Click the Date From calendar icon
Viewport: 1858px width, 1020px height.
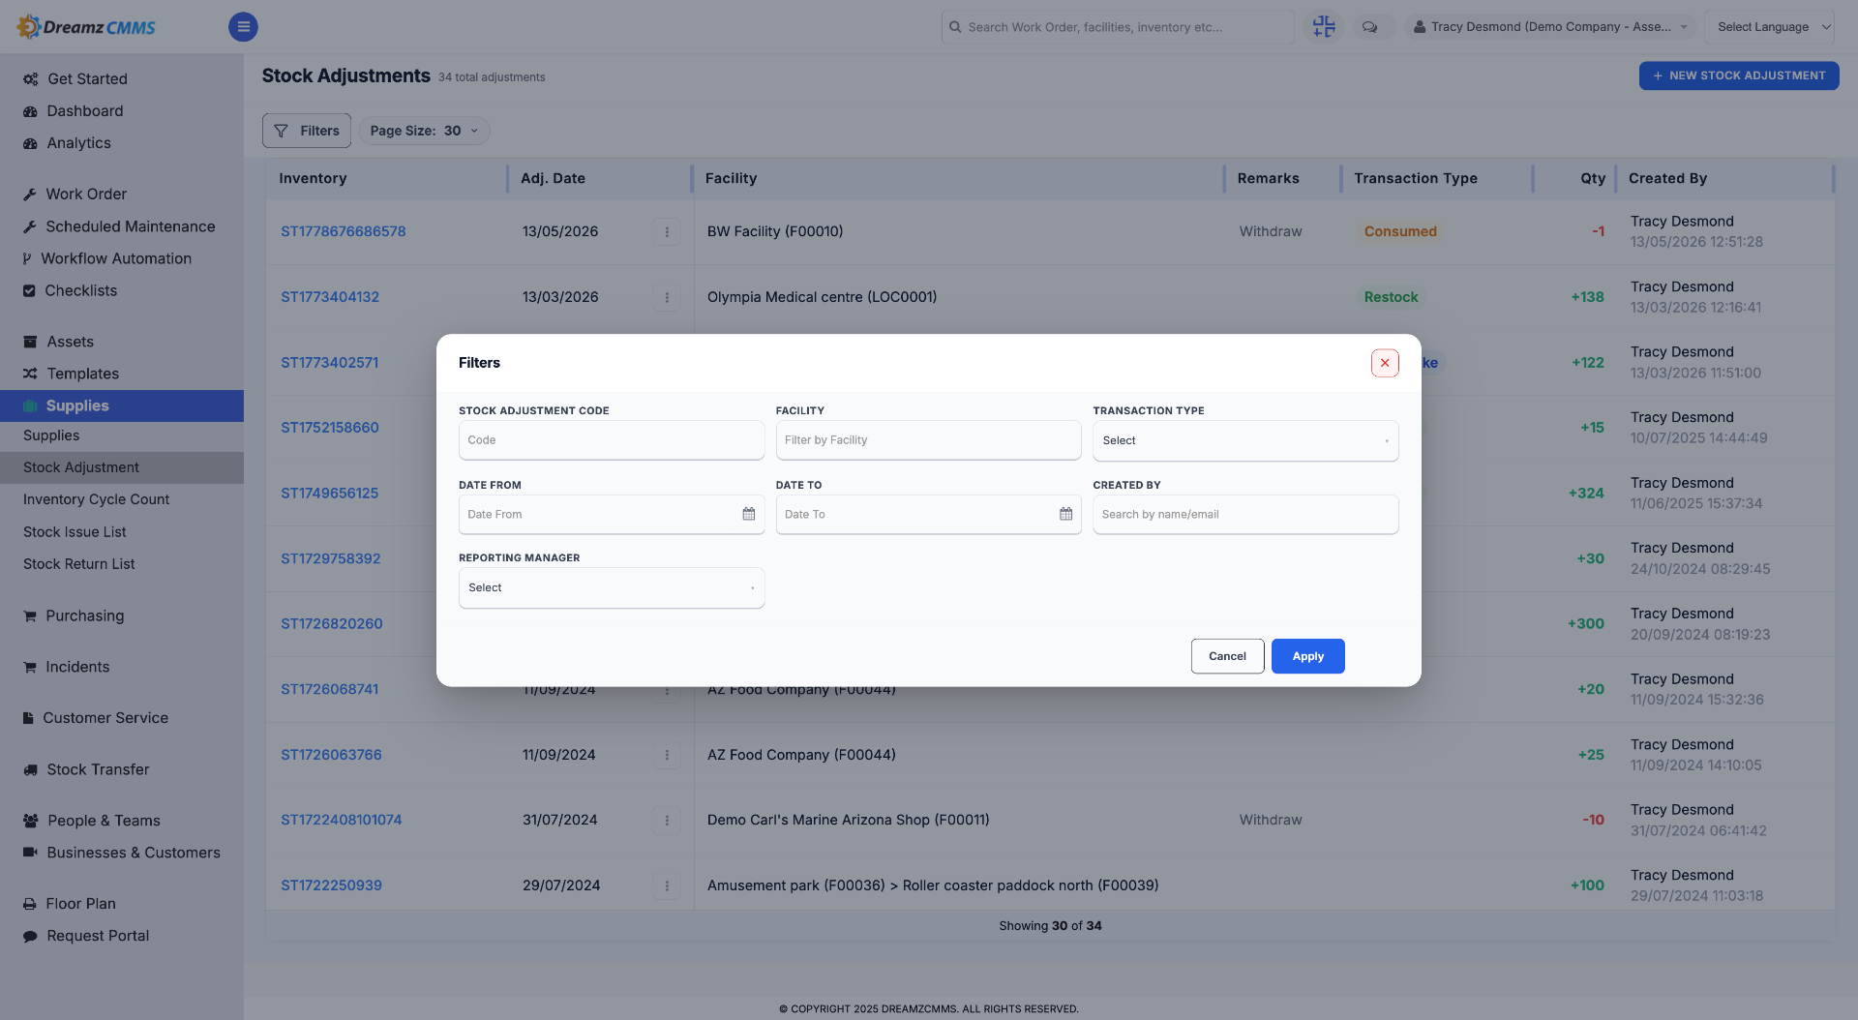point(748,514)
